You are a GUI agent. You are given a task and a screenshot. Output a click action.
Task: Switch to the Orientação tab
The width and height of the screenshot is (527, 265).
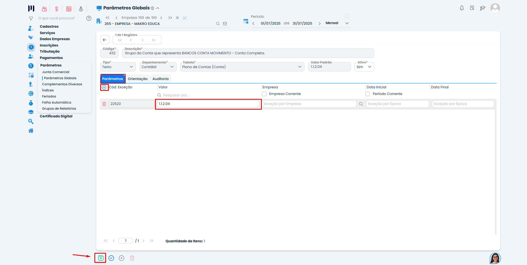coord(138,79)
